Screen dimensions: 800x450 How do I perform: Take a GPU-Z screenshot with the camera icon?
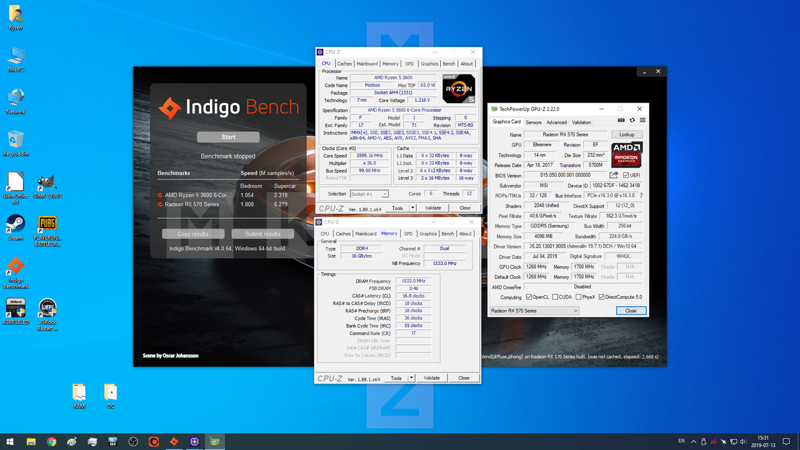click(x=621, y=120)
